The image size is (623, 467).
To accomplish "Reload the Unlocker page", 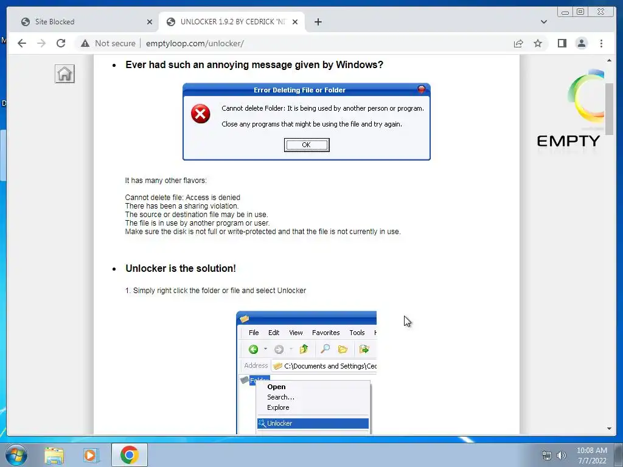I will [x=61, y=43].
